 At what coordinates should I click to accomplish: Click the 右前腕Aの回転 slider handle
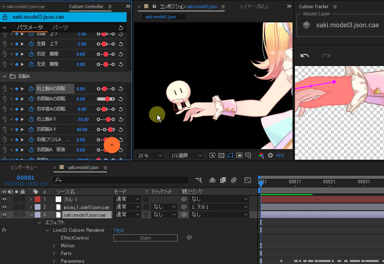[x=107, y=99]
